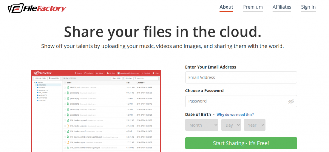Open the Day dropdown
The image size is (329, 152).
[231, 125]
